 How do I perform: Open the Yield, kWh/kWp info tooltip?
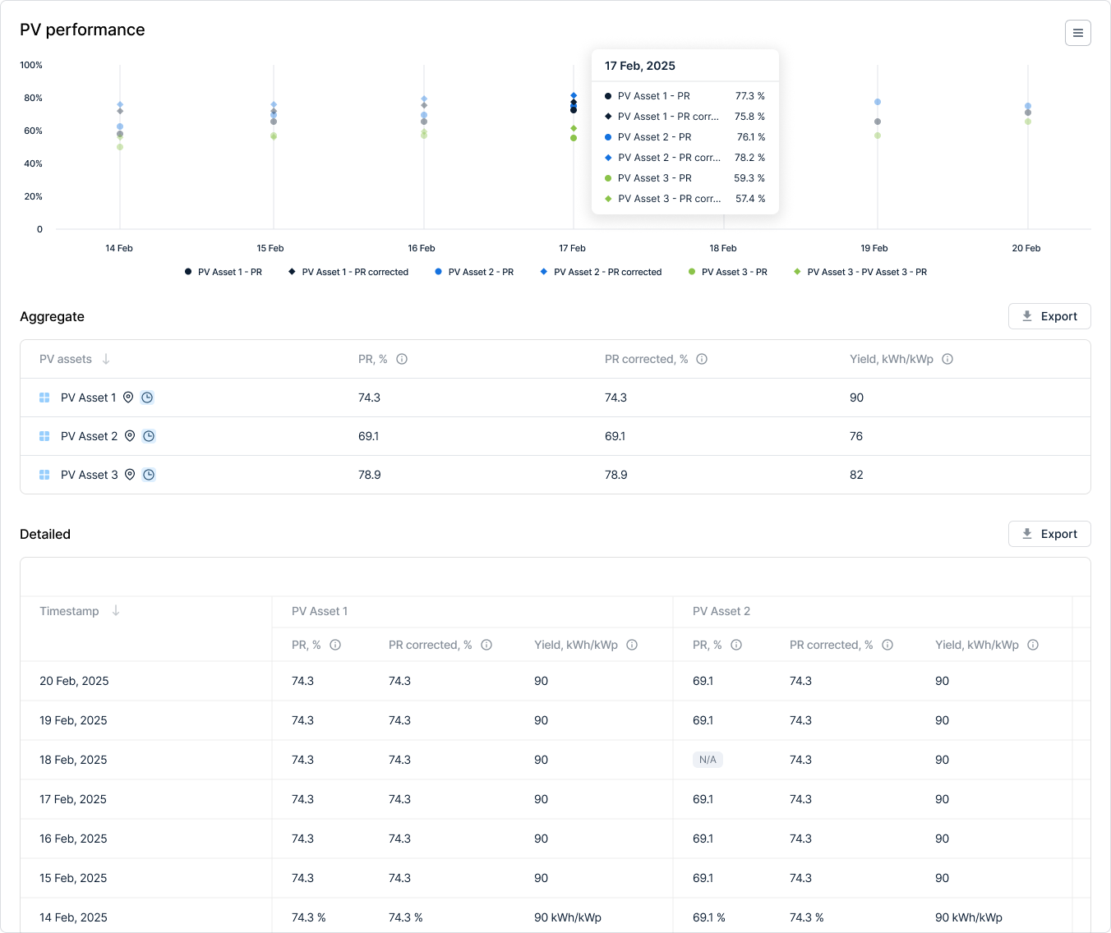[947, 359]
